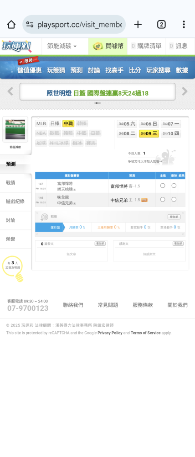This screenshot has height=457, width=195.
Task: Open 聯絡我們 footer link
Action: pyautogui.click(x=73, y=305)
